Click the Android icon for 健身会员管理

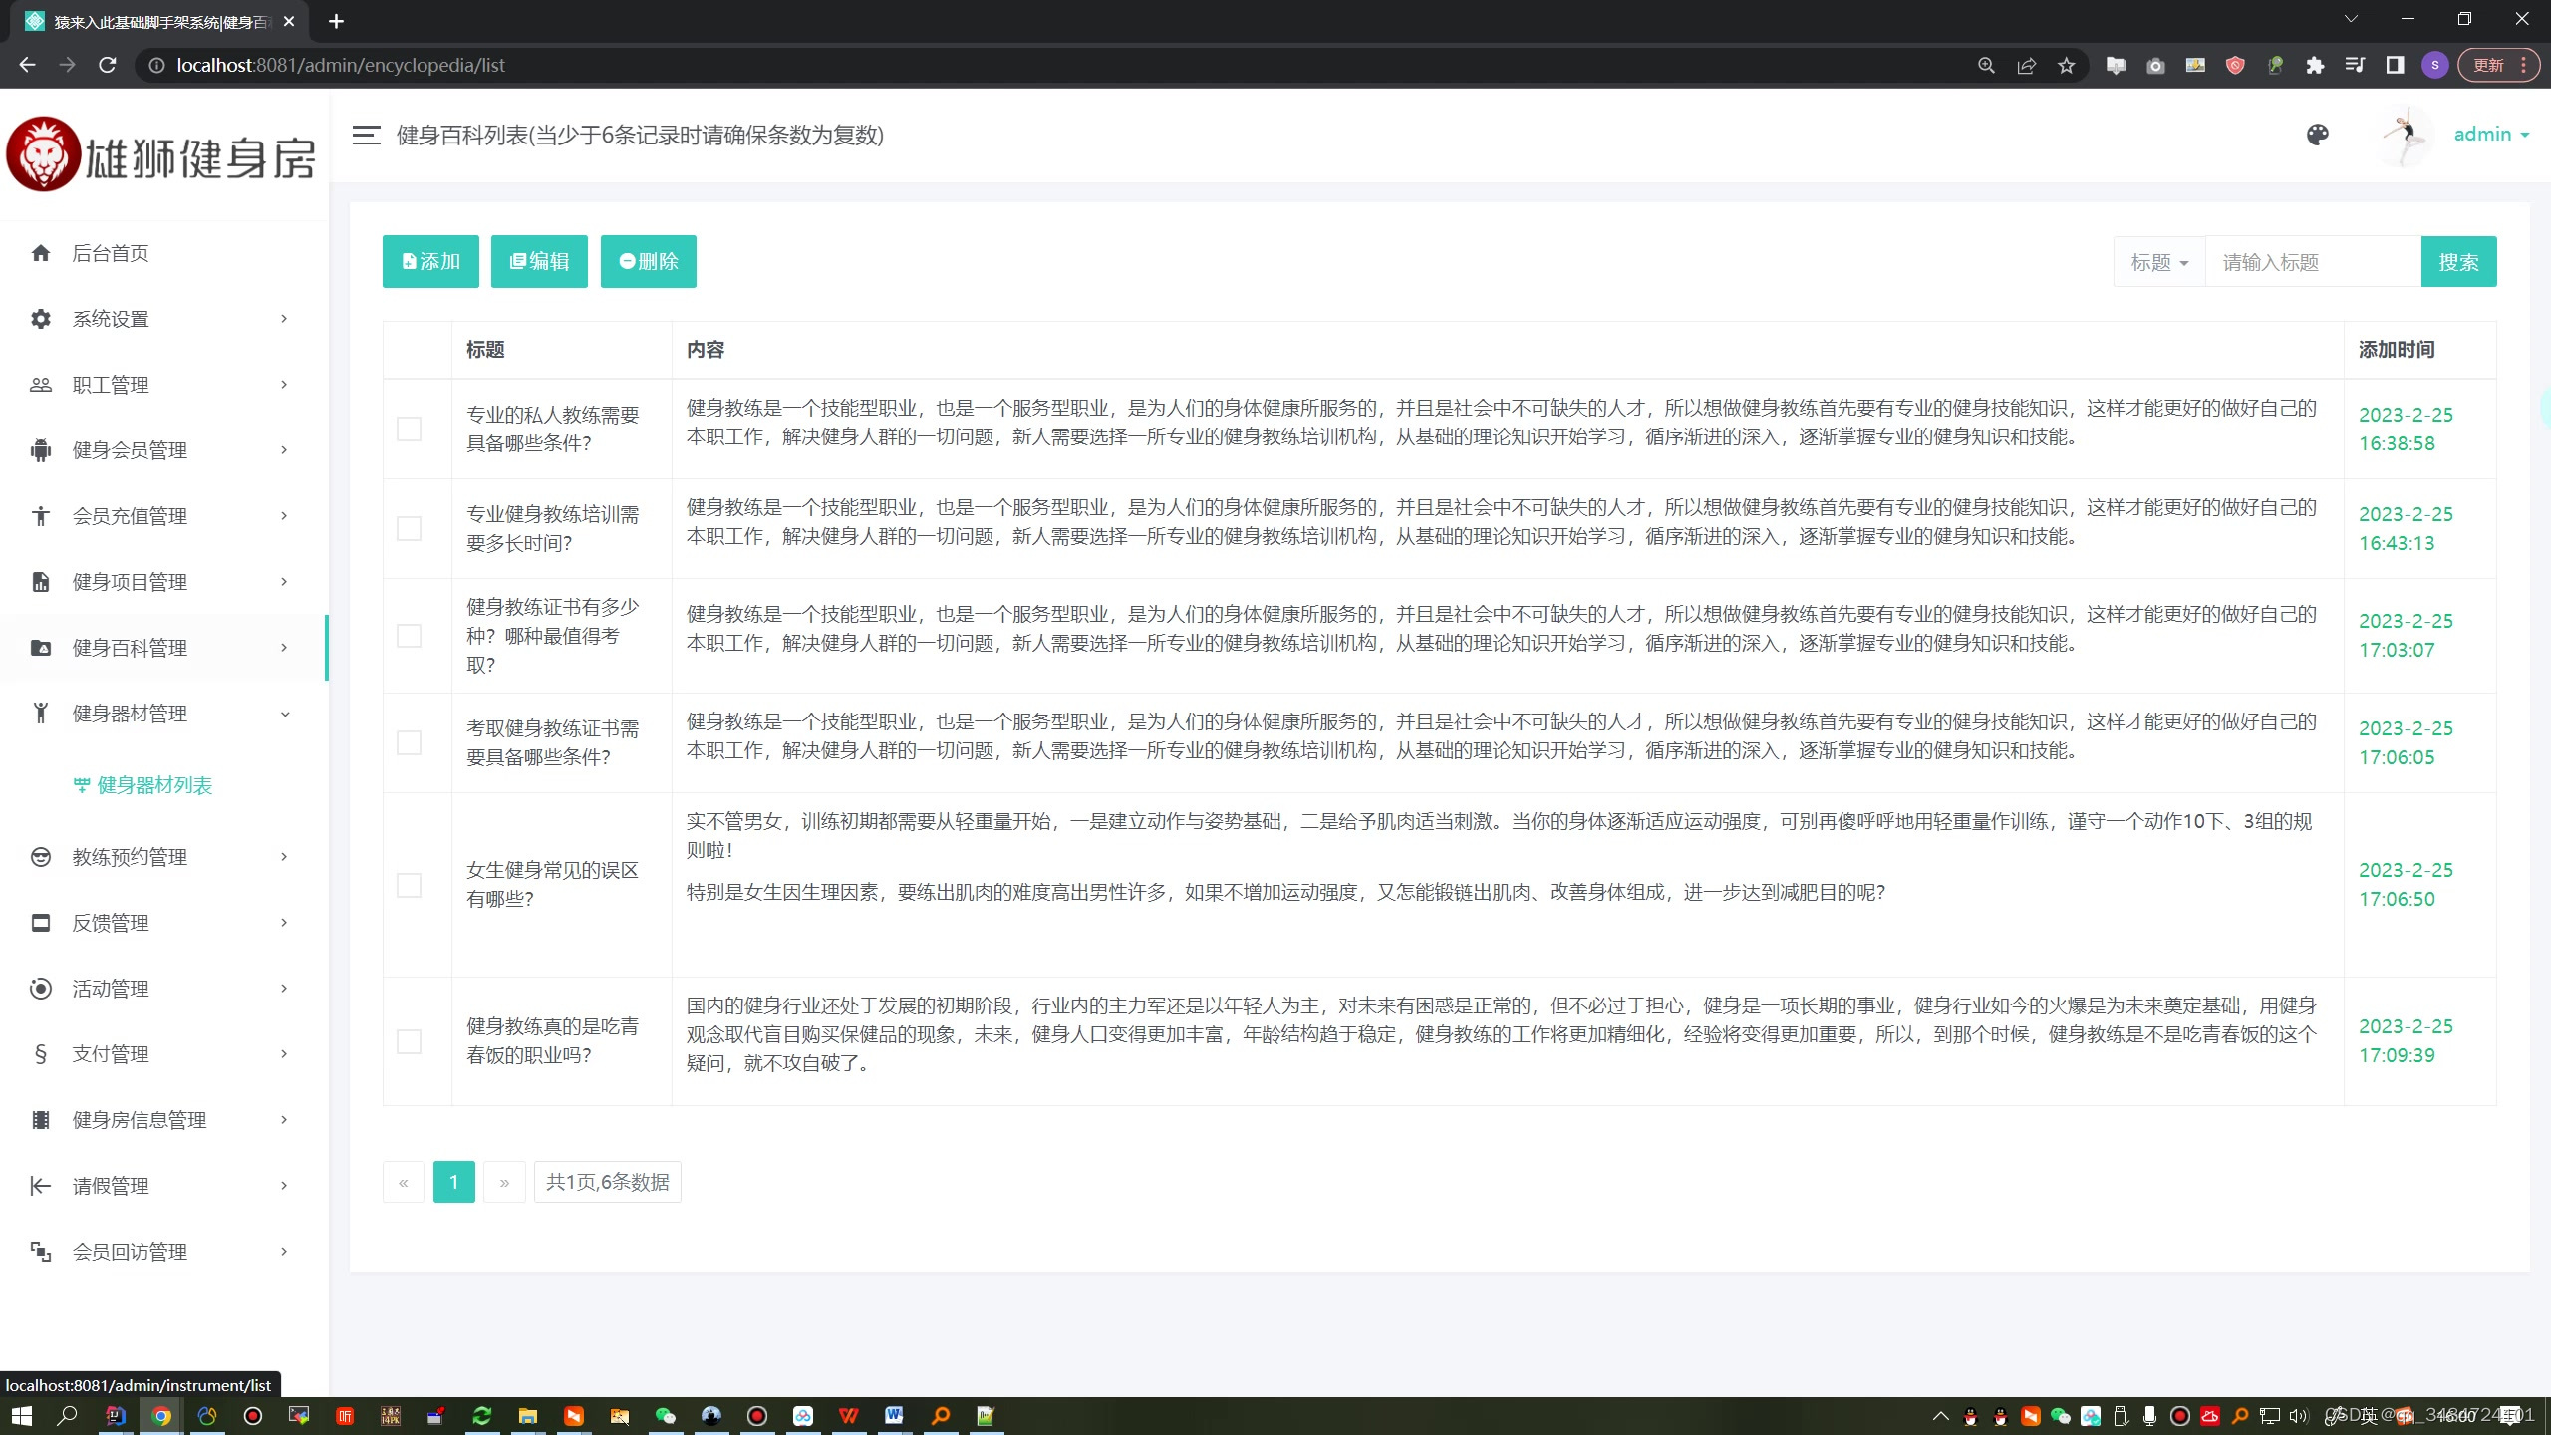pos(41,450)
